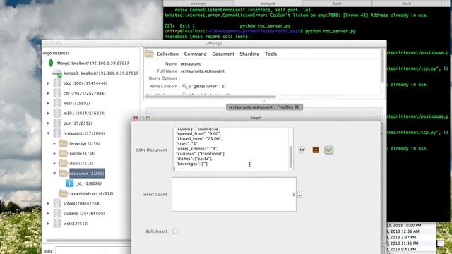Select 'MongoD: localhost/192.168.0.39:27017' tree row

[100, 73]
